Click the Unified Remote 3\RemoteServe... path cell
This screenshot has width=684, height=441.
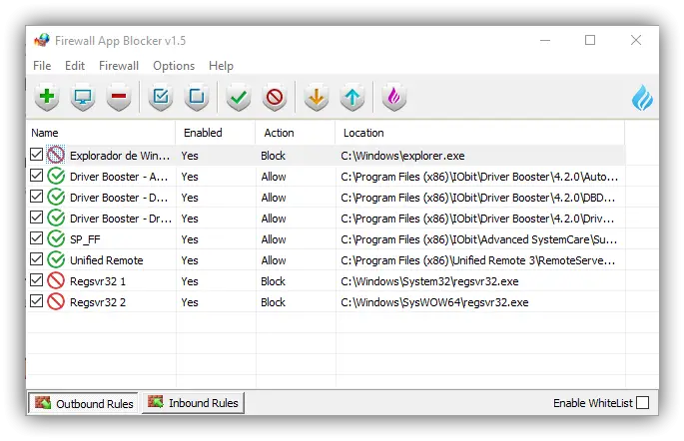478,260
